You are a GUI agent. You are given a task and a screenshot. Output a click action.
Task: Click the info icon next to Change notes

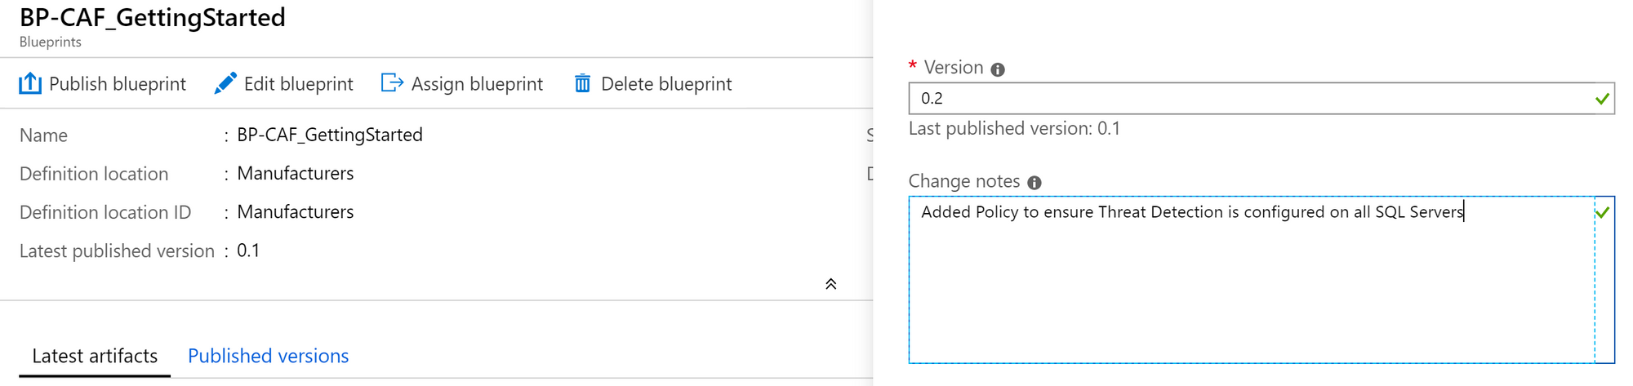pyautogui.click(x=1035, y=183)
